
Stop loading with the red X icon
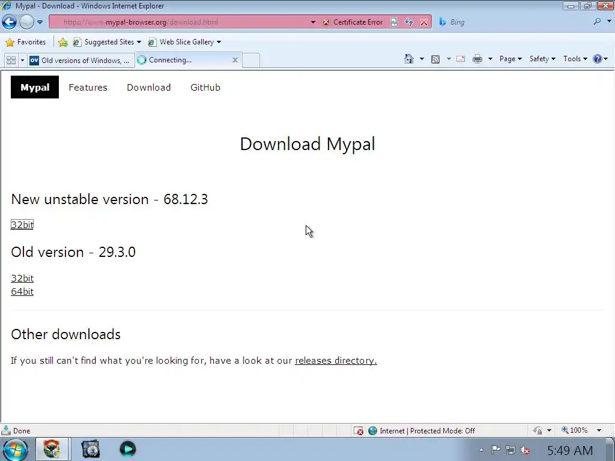pos(424,22)
